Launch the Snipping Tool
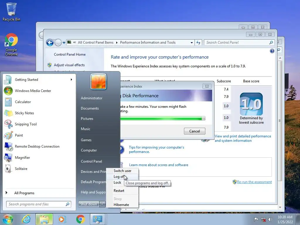Image resolution: width=300 pixels, height=225 pixels. tap(26, 124)
